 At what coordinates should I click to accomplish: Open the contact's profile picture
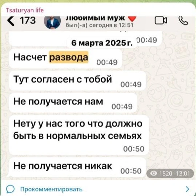[x=52, y=22]
